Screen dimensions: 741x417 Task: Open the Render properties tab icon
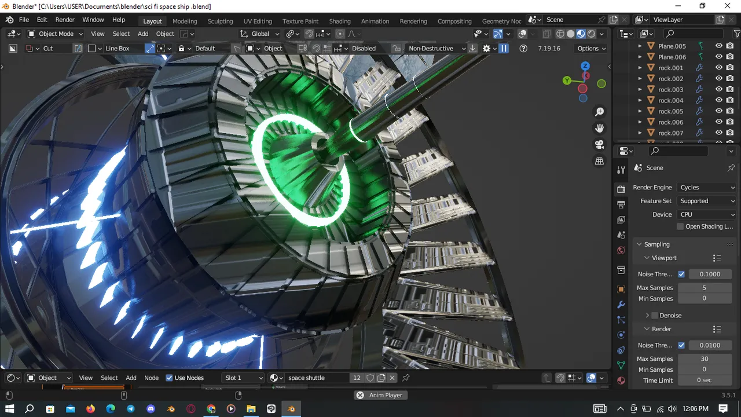tap(621, 189)
